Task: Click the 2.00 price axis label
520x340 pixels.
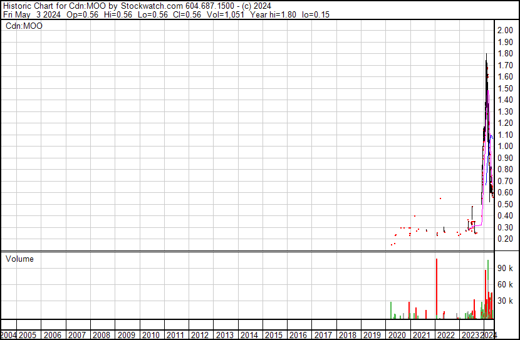Action: point(505,31)
